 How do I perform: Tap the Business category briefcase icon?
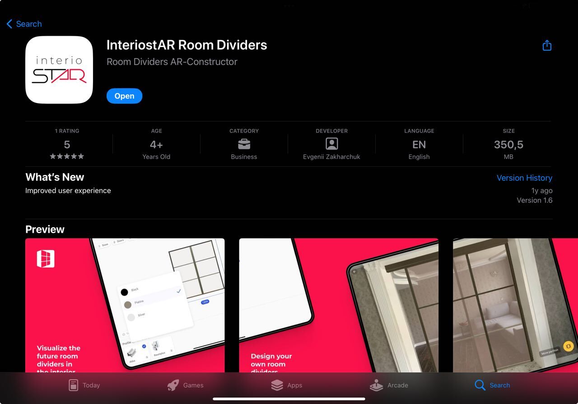[244, 144]
